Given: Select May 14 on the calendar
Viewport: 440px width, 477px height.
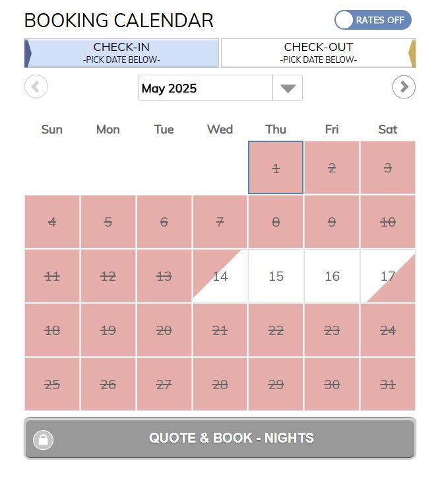Looking at the screenshot, I should [220, 276].
